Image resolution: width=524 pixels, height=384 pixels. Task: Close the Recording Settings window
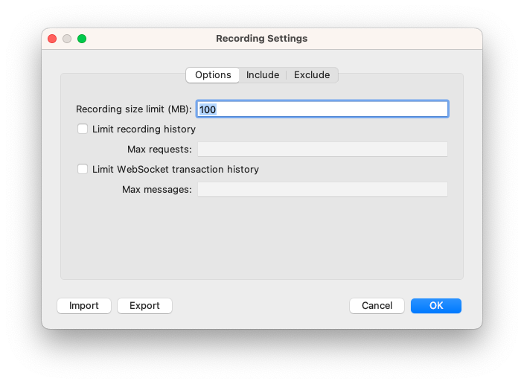pyautogui.click(x=52, y=39)
